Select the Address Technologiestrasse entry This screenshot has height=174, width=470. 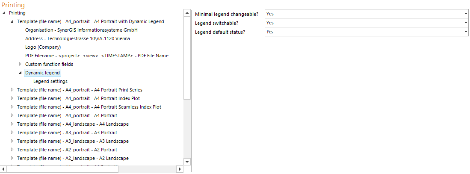point(77,38)
